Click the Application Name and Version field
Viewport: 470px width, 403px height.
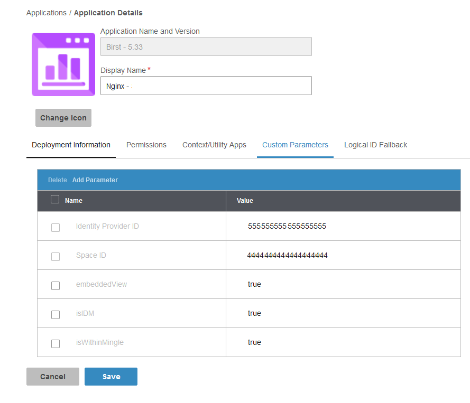(x=206, y=46)
